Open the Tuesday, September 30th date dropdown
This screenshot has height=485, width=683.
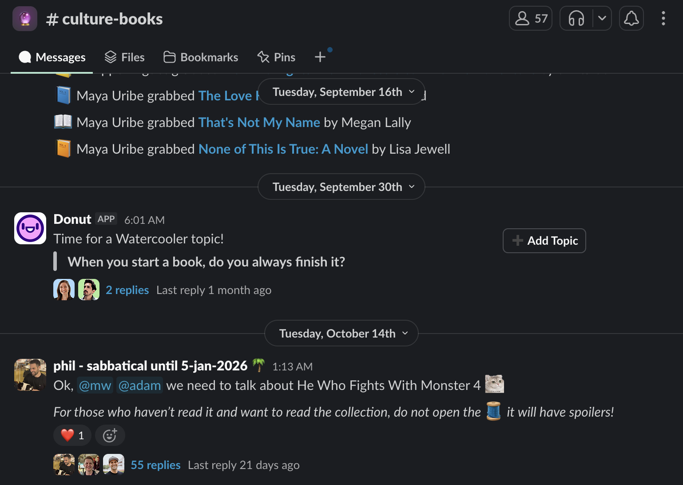tap(341, 187)
